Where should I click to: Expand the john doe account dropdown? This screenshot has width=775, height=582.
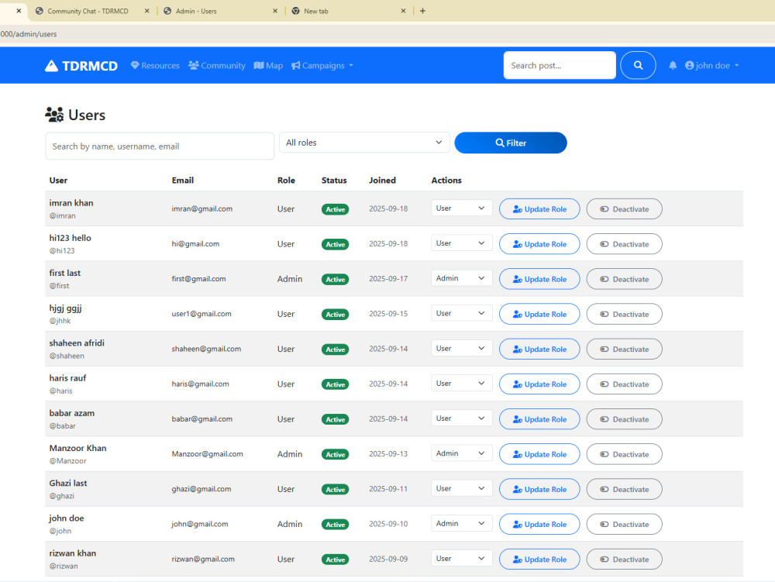711,65
